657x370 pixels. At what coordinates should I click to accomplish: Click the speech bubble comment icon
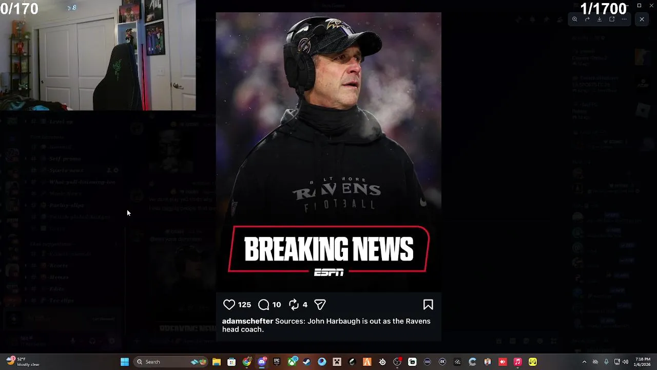tap(263, 305)
